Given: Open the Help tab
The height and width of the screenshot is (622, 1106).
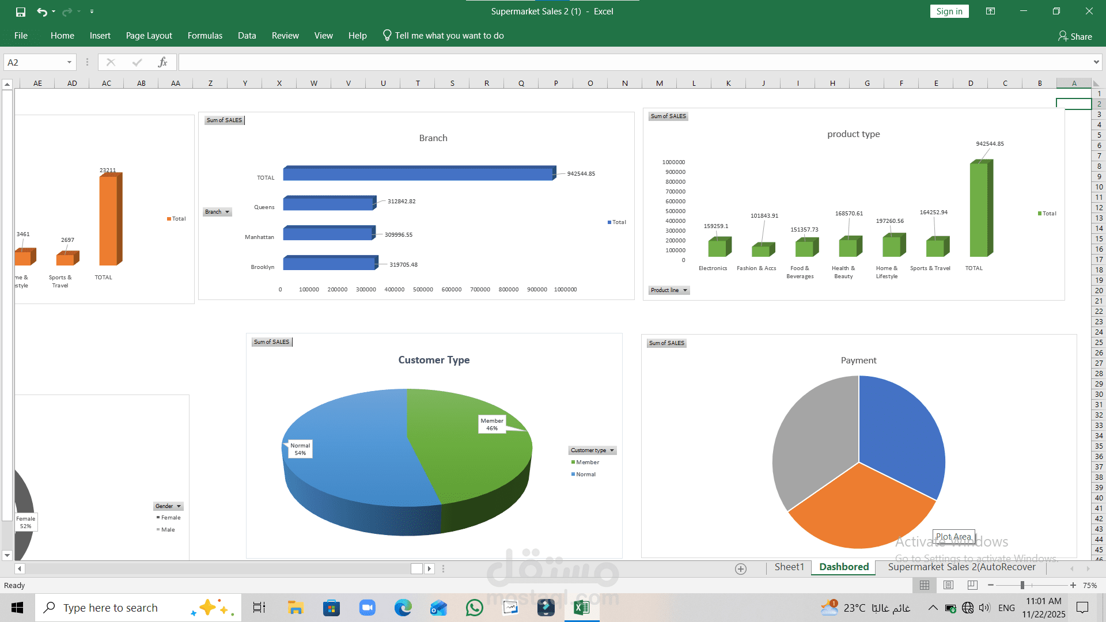Looking at the screenshot, I should pos(358,36).
